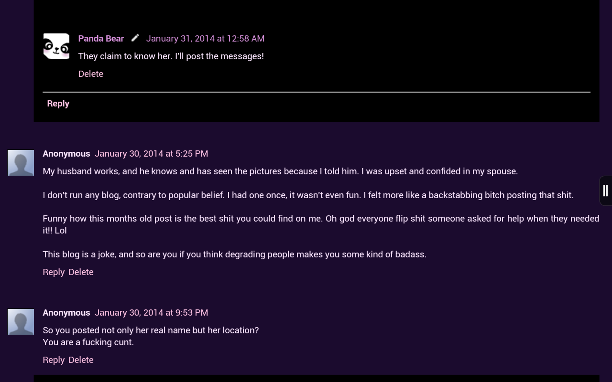612x382 pixels.
Task: Click the Panda Bear avatar image
Action: tap(56, 46)
